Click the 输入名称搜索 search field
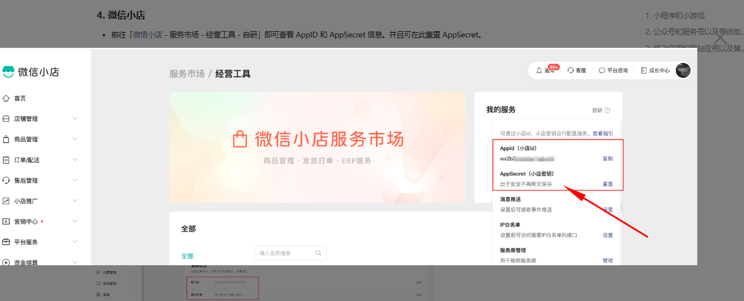This screenshot has width=744, height=301. [290, 253]
